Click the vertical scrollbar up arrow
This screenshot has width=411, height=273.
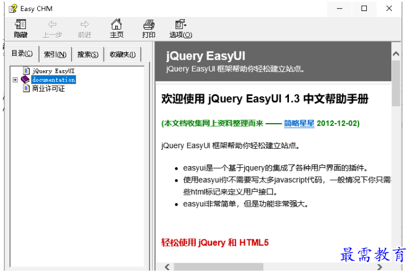tap(396, 54)
